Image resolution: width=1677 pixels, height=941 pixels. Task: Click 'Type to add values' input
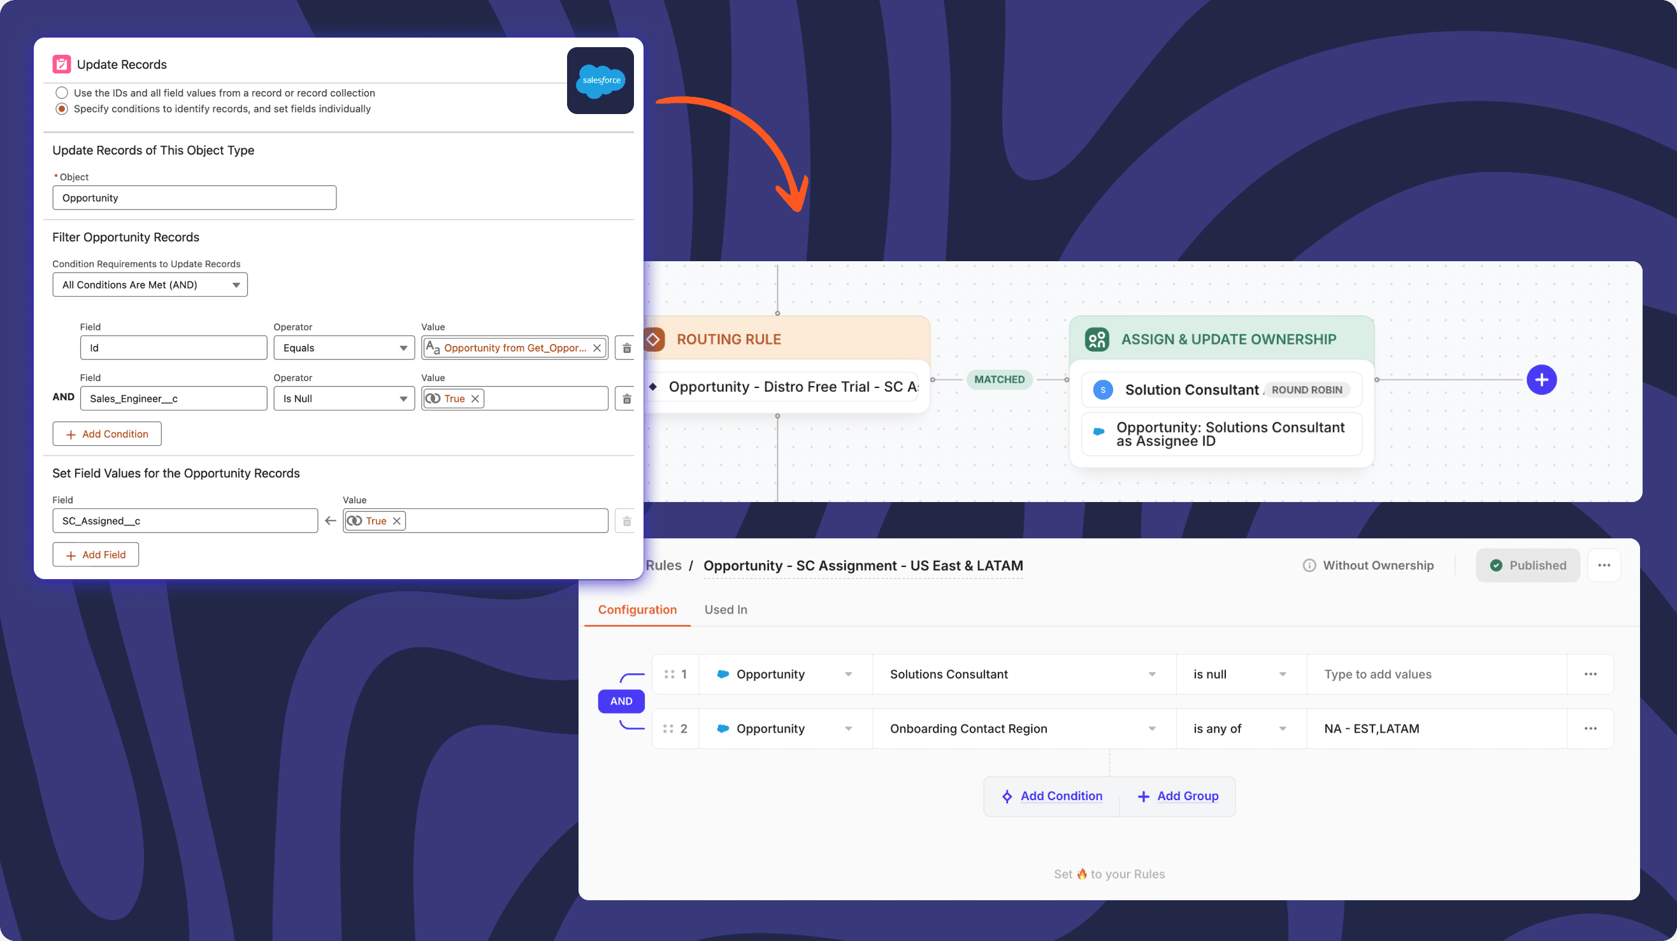click(x=1437, y=674)
